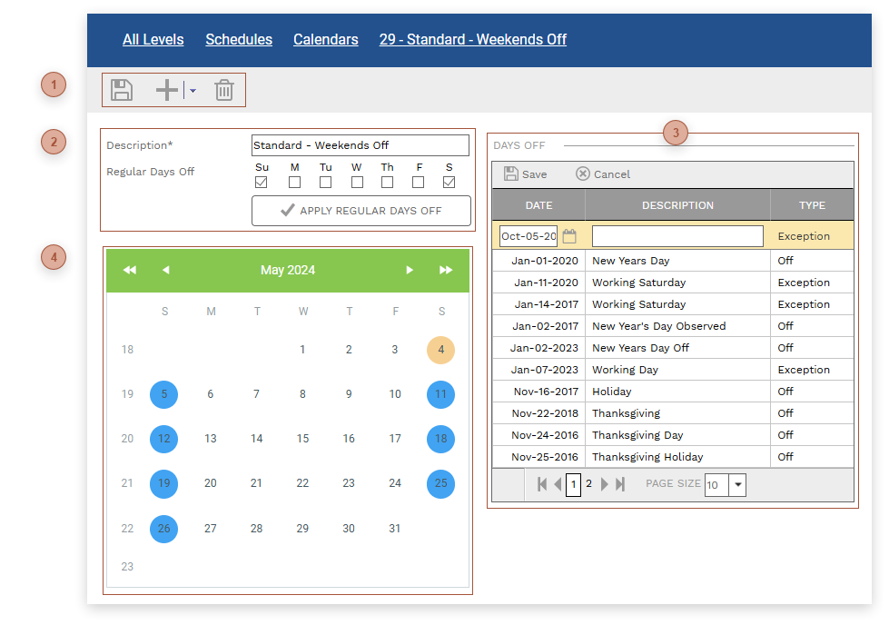
Task: Go to previous year in calendar
Action: point(130,270)
